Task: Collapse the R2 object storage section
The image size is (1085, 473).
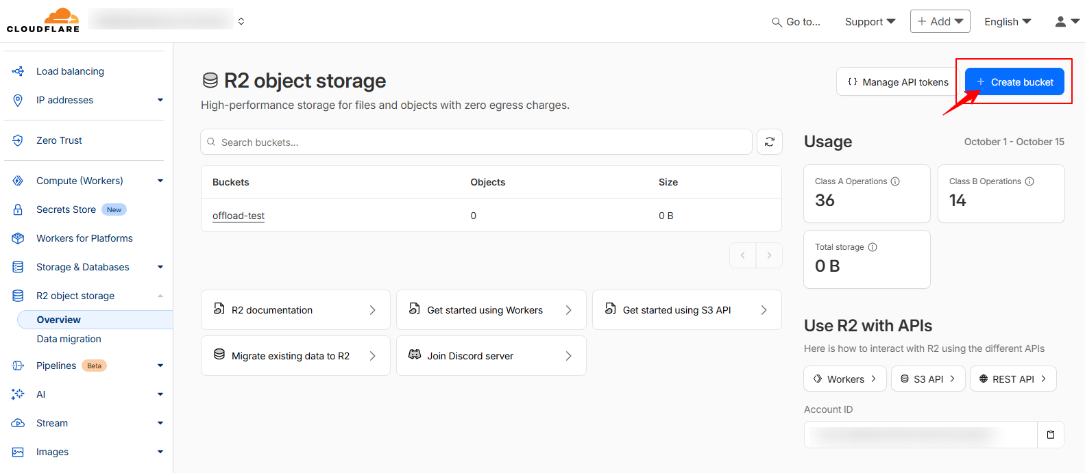Action: 160,296
